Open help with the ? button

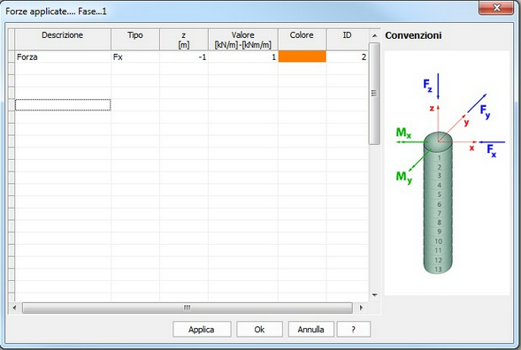tap(354, 329)
